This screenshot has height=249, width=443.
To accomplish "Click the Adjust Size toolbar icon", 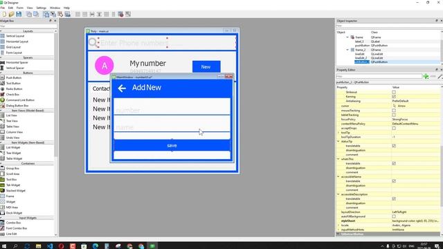I will coord(128,14).
